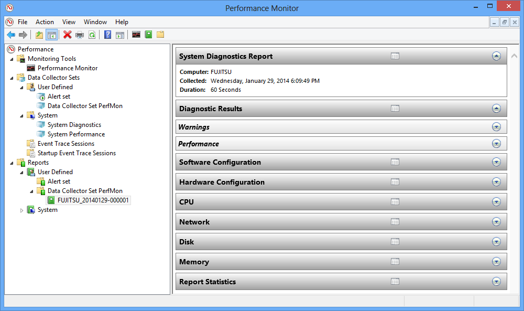
Task: Open the Action menu
Action: (45, 22)
